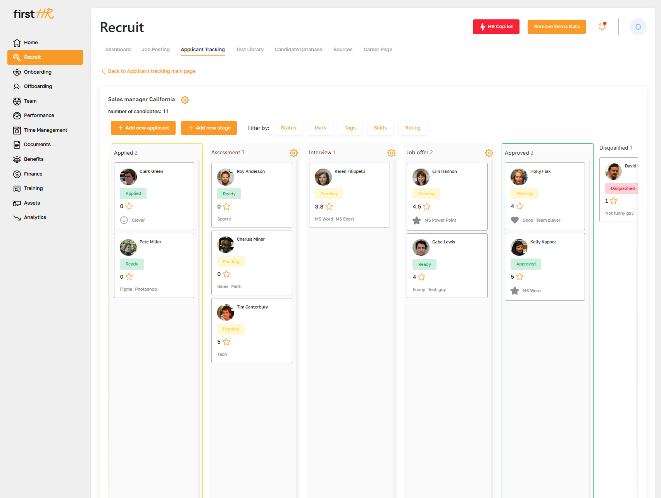
Task: Click the Assets sidebar icon
Action: 17,203
